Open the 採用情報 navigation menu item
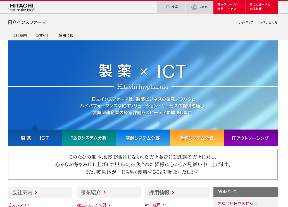This screenshot has width=288, height=207. (x=66, y=35)
